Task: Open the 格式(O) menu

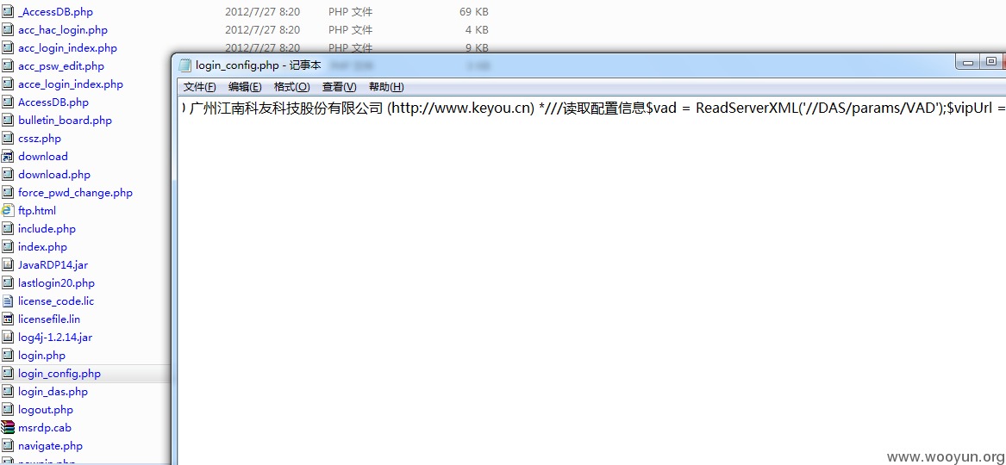Action: tap(291, 87)
